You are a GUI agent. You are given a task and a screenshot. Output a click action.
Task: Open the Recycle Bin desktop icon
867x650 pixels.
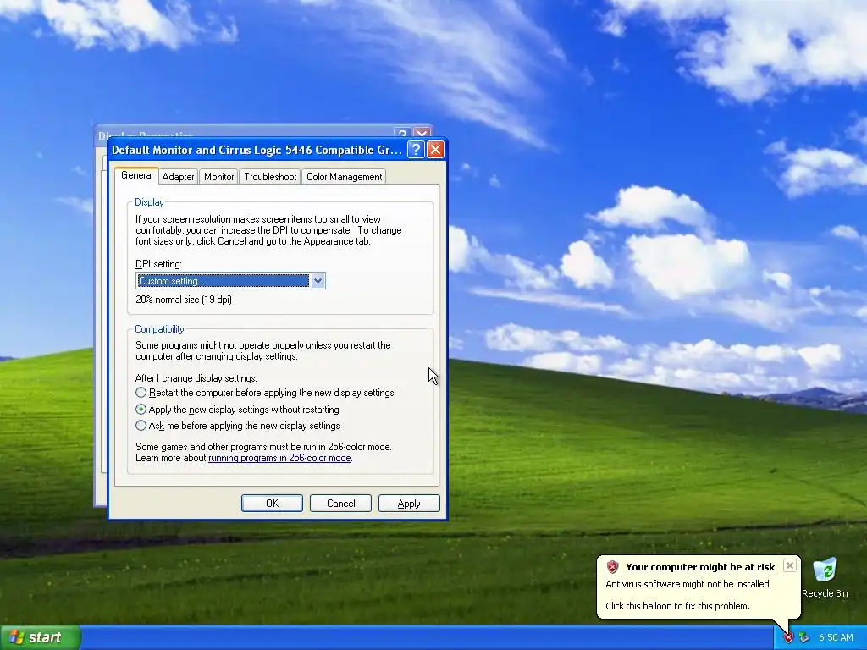pyautogui.click(x=825, y=577)
